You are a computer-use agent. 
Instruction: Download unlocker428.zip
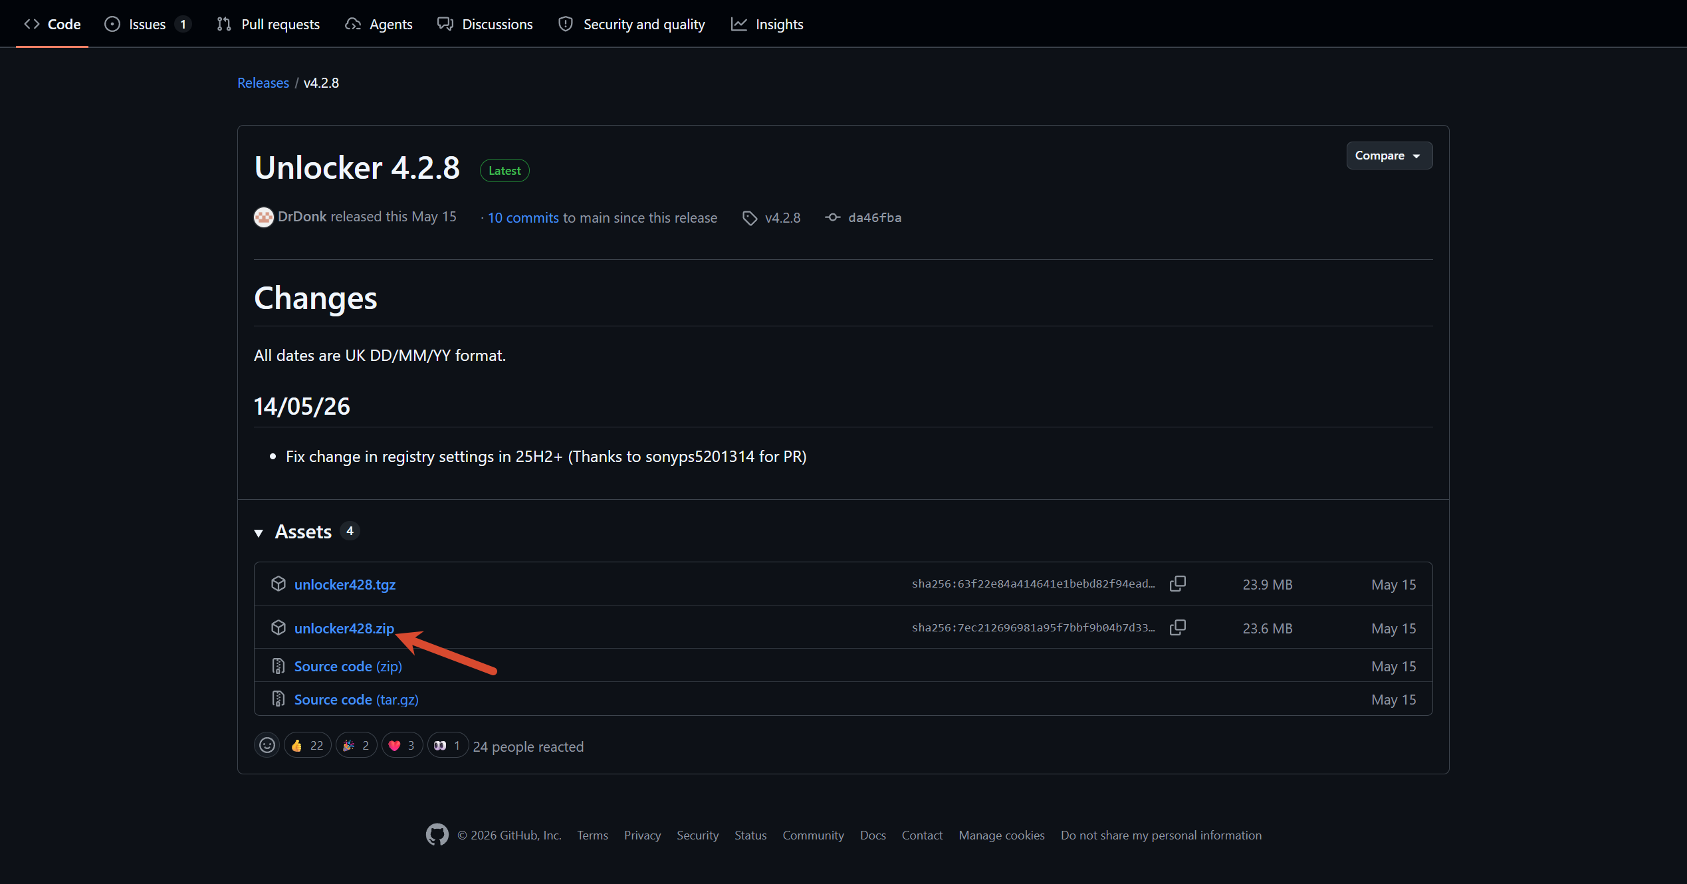coord(344,628)
